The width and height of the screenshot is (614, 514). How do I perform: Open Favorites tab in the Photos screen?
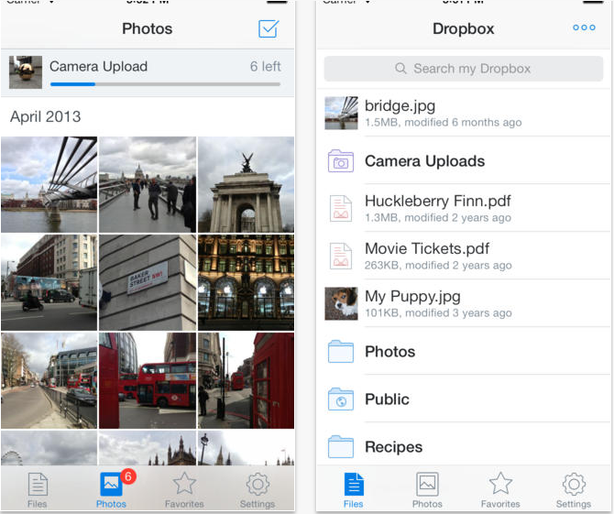184,490
